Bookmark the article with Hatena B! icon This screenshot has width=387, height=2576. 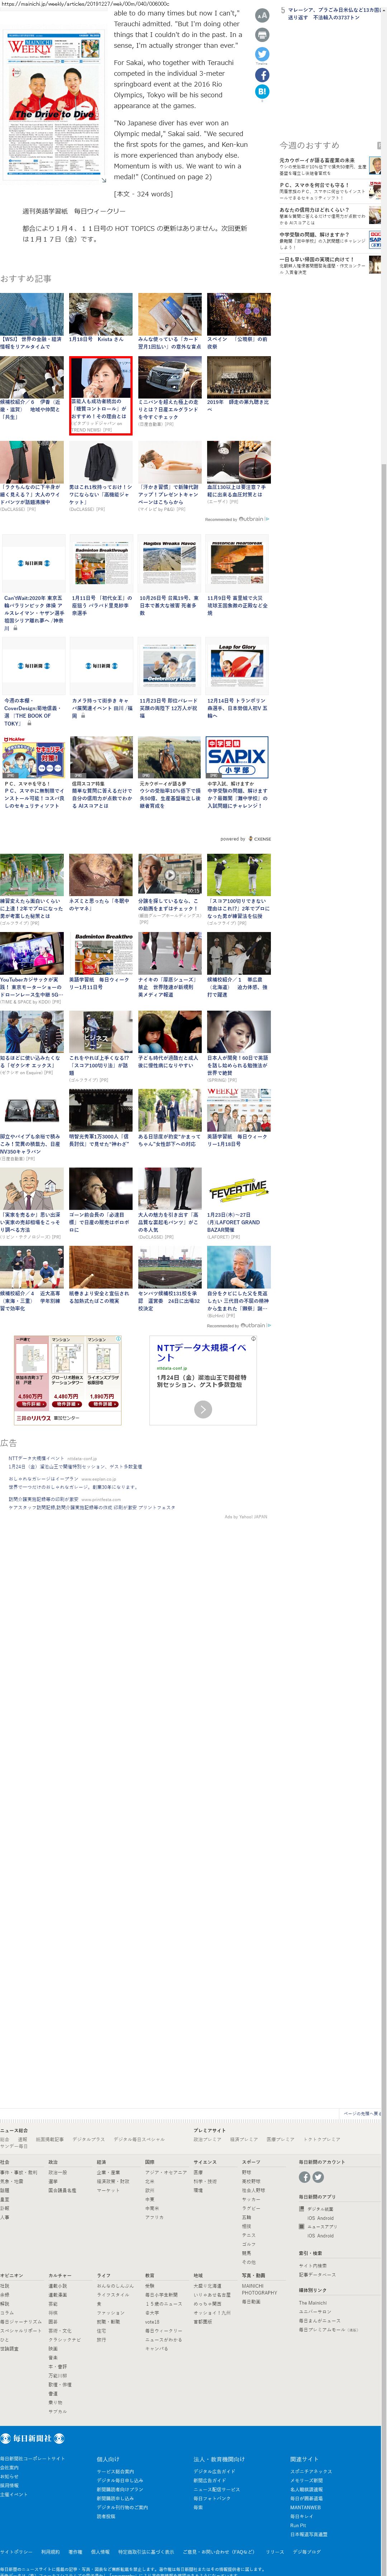[262, 92]
